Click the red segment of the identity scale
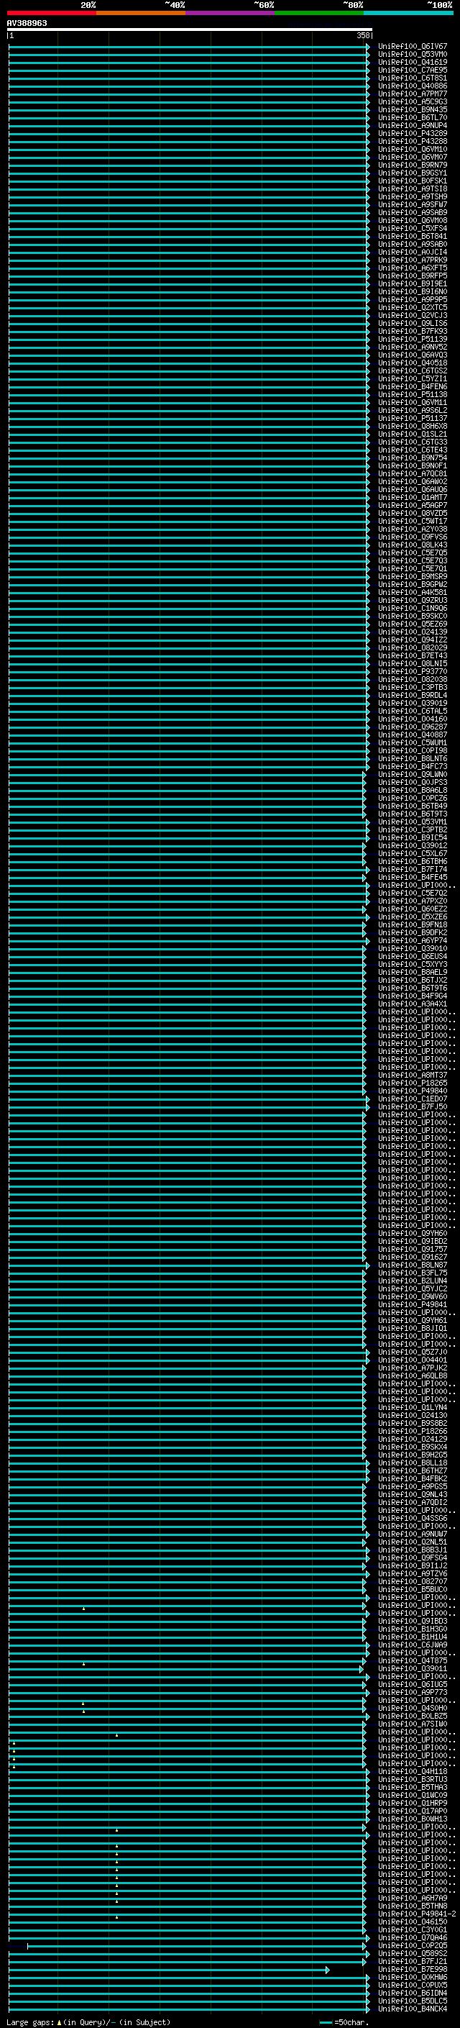The width and height of the screenshot is (460, 2028). click(x=52, y=13)
